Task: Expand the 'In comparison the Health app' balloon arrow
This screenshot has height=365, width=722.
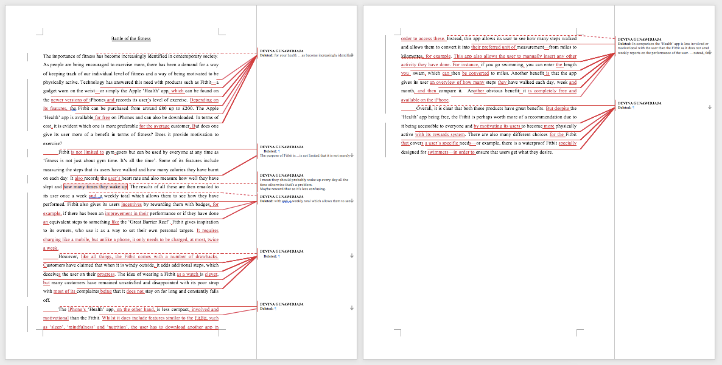Action: click(710, 53)
